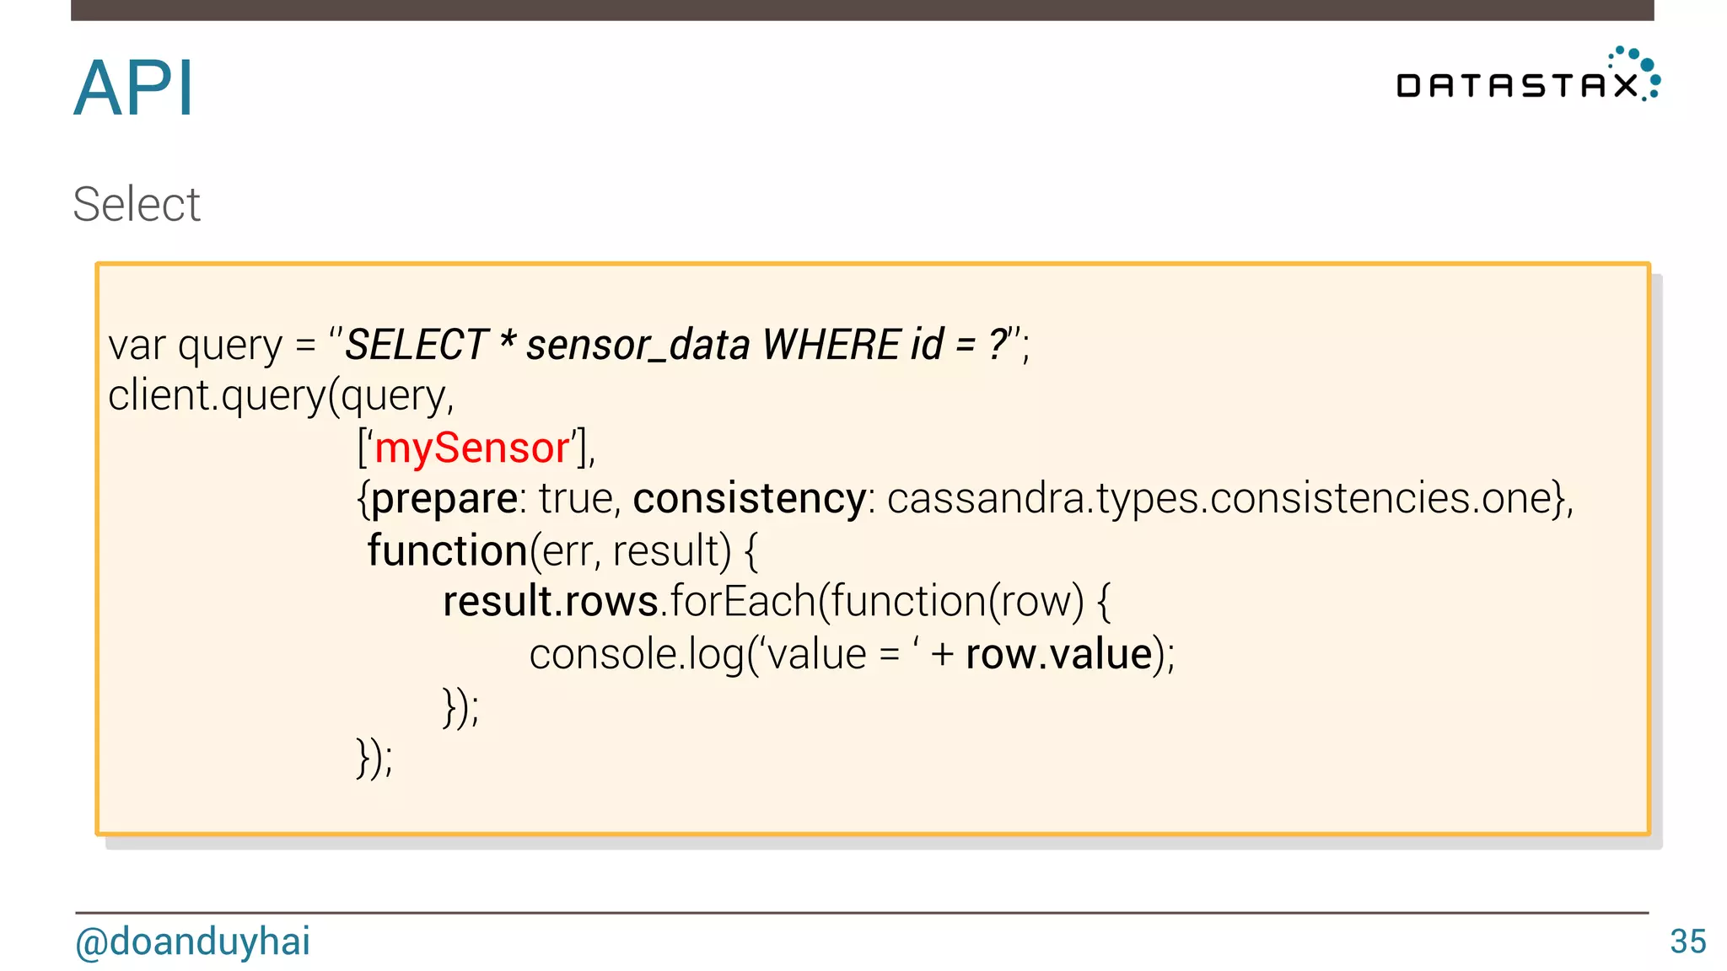This screenshot has width=1727, height=971.
Task: Click the bold prepare keyword
Action: coord(444,499)
